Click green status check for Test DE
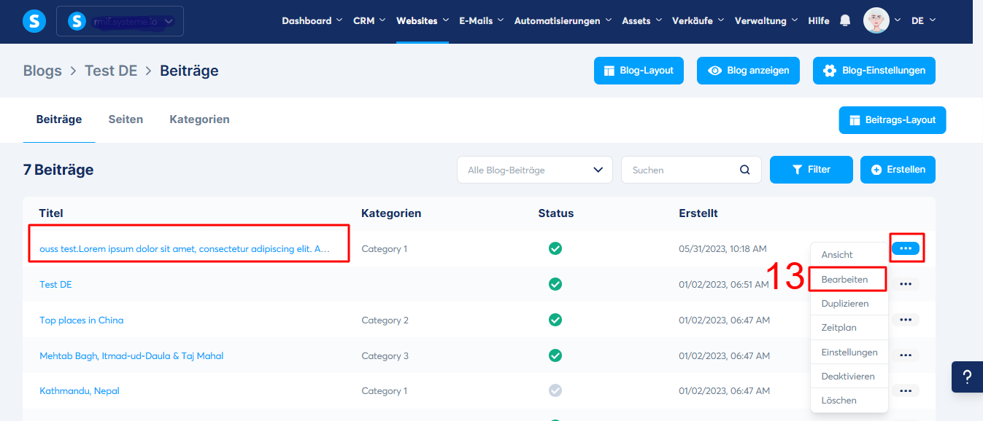Image resolution: width=983 pixels, height=421 pixels. 555,284
